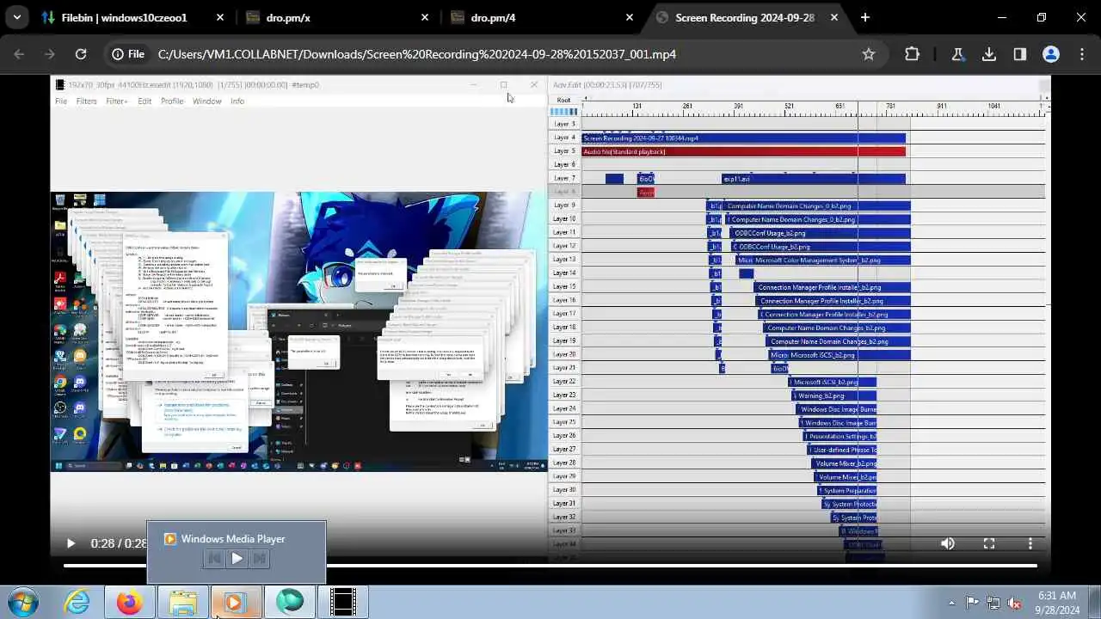1101x619 pixels.
Task: Toggle the Layer 4 header on the timeline
Action: [564, 138]
